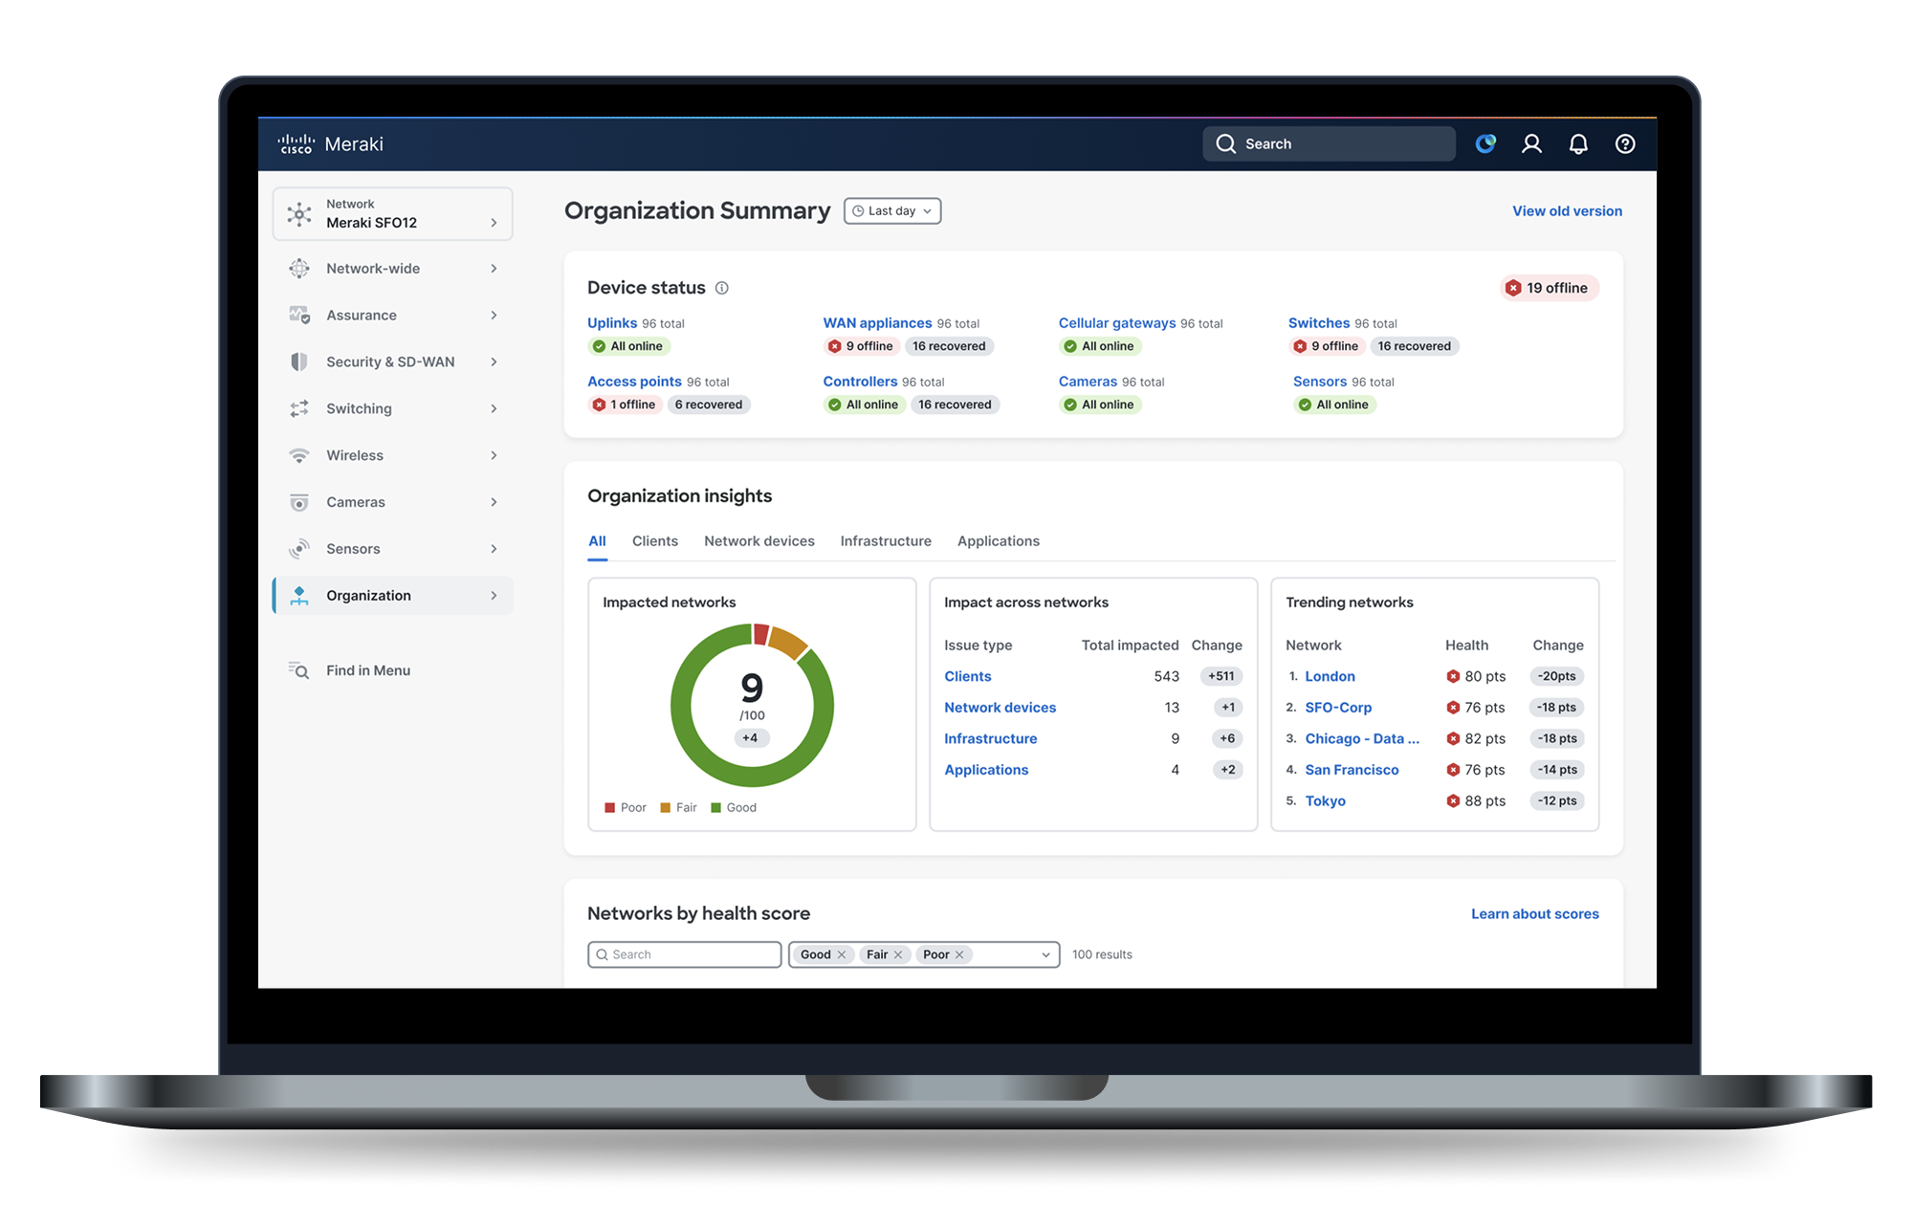Click the View old version link

click(1567, 211)
